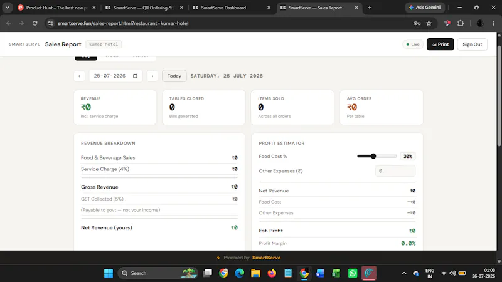Click the Items Sold summary card
This screenshot has width=502, height=282.
pos(292,107)
